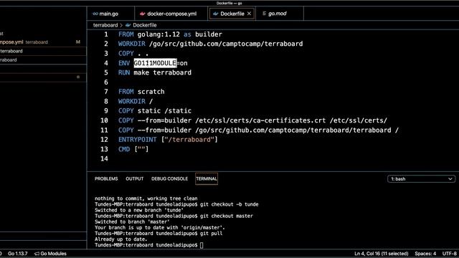
Task: Open the go.mod tab
Action: pyautogui.click(x=280, y=14)
